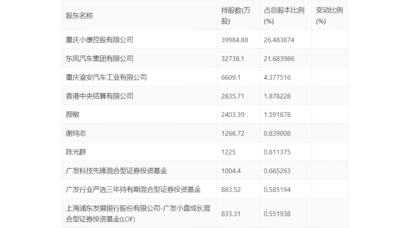410x228 pixels.
Task: Click the 占总股本比例(%) column header
Action: pyautogui.click(x=284, y=16)
